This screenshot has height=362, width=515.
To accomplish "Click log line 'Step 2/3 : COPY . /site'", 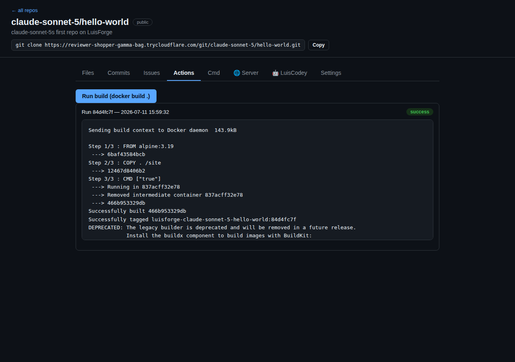I will pos(125,162).
